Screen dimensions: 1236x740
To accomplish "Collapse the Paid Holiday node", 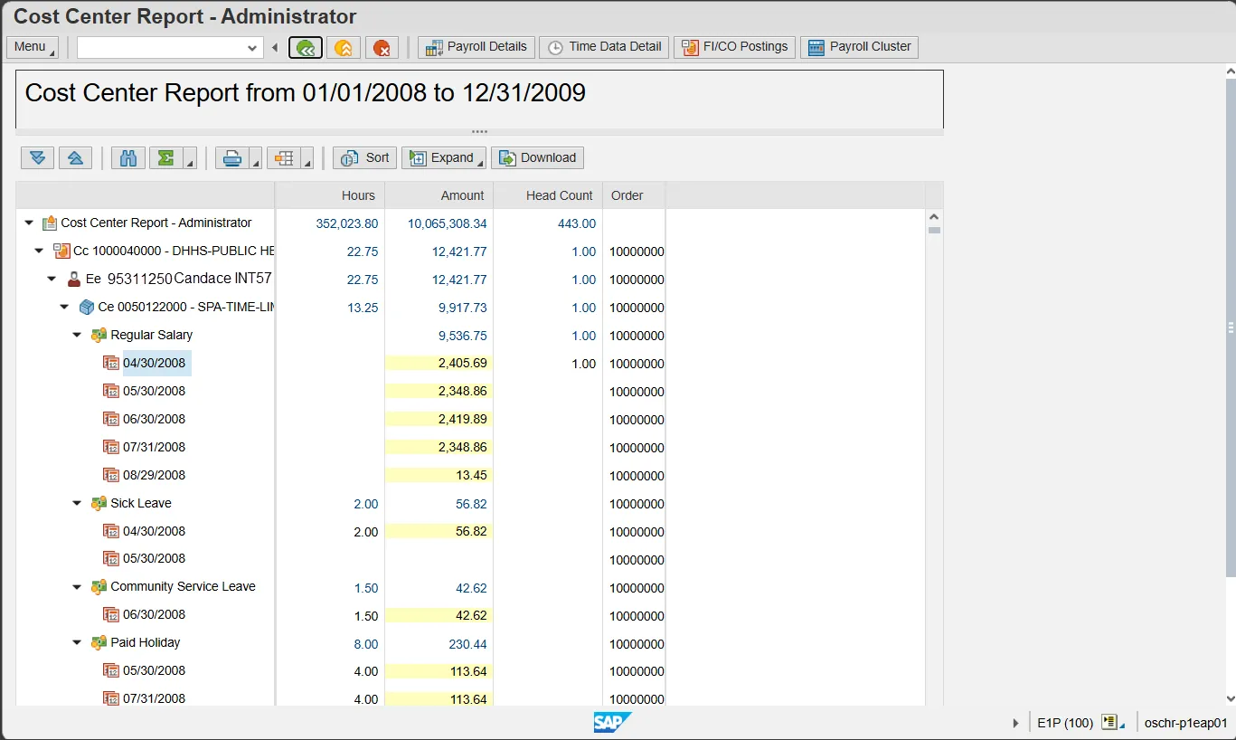I will coord(77,643).
